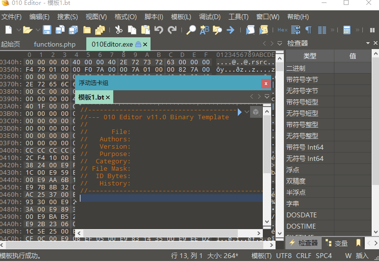Viewport: 379px width, 262px height.
Task: Toggle 插入 insert mode in status bar
Action: (x=362, y=256)
